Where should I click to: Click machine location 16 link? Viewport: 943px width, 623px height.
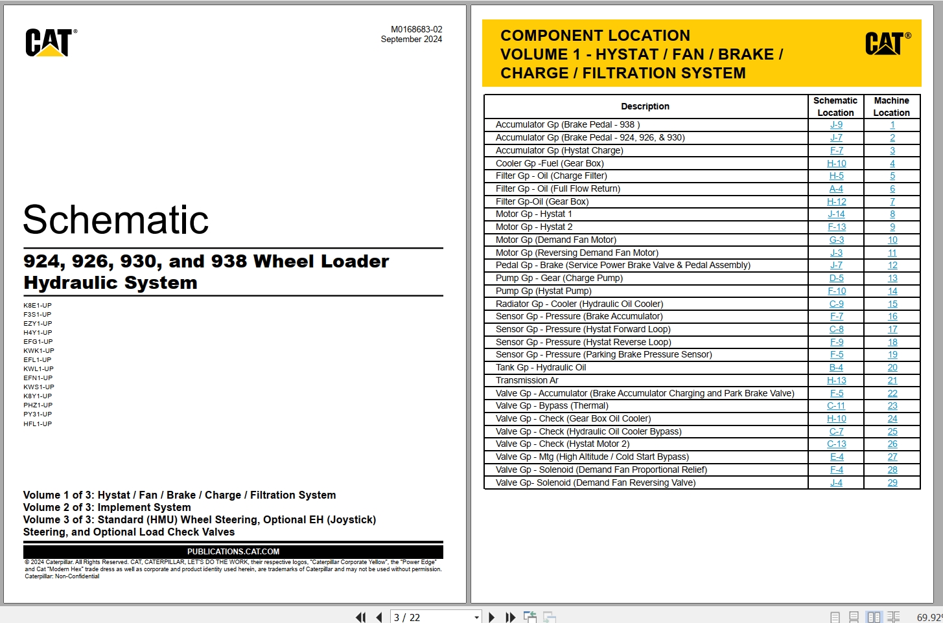tap(892, 316)
